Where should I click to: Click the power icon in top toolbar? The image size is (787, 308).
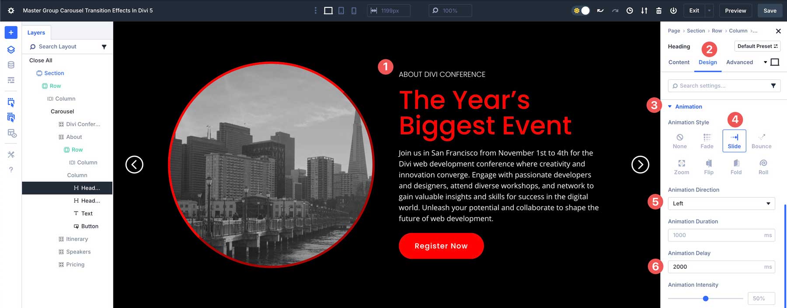(x=673, y=10)
